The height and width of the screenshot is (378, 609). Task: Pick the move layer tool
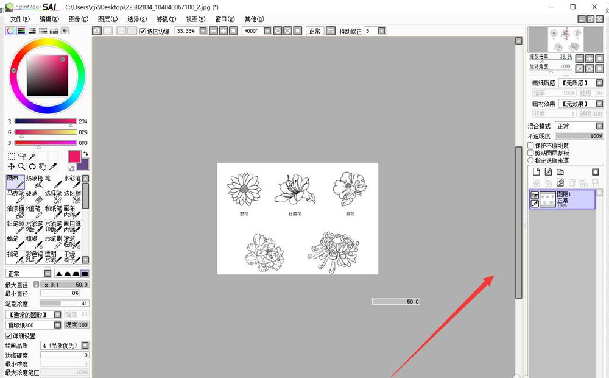[11, 166]
